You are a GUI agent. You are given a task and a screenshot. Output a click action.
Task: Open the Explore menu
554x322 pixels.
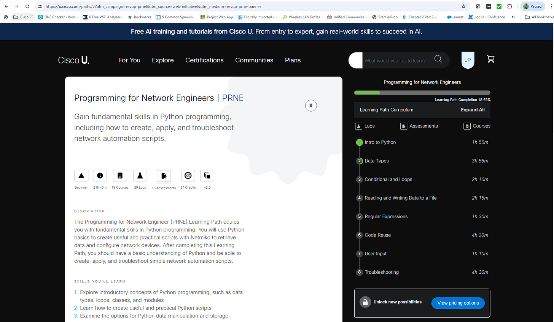[x=163, y=60]
